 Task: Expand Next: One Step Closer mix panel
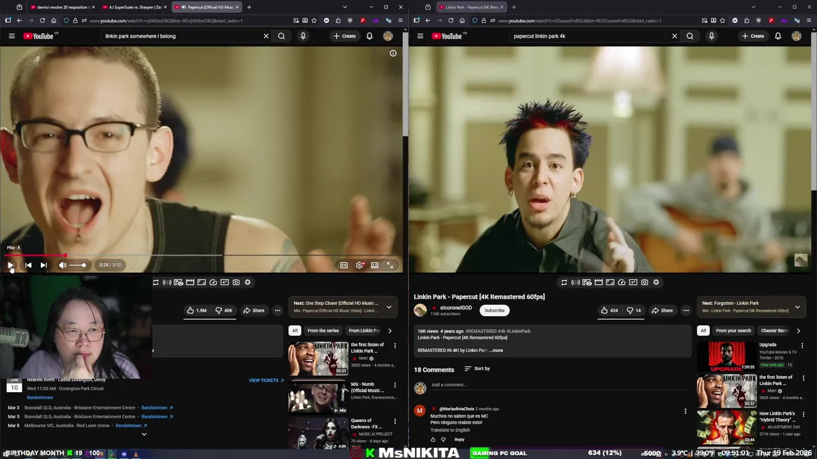click(x=389, y=307)
